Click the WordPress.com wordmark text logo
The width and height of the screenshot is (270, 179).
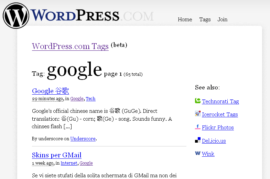pos(92,15)
